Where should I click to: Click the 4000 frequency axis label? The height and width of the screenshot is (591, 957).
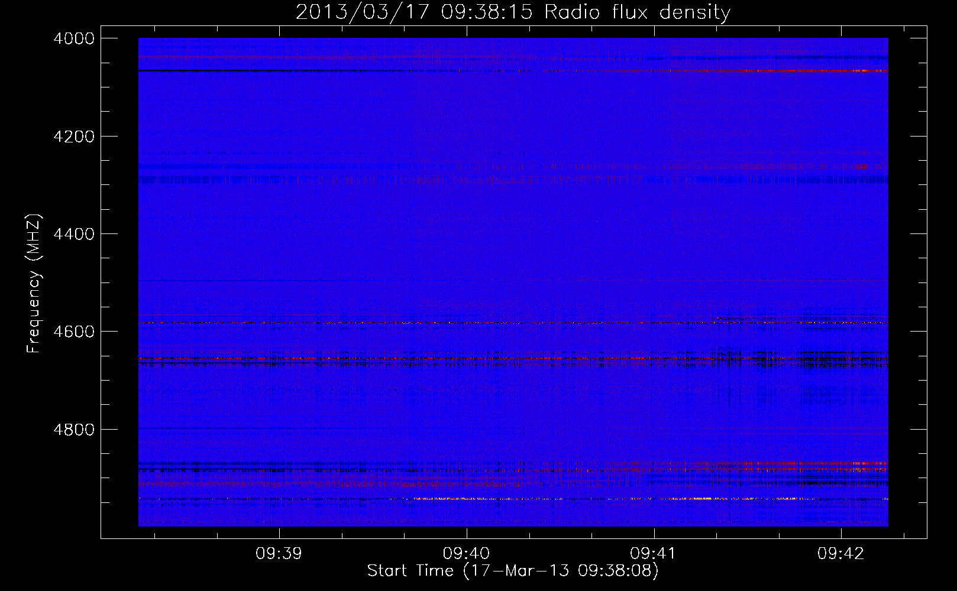coord(74,38)
